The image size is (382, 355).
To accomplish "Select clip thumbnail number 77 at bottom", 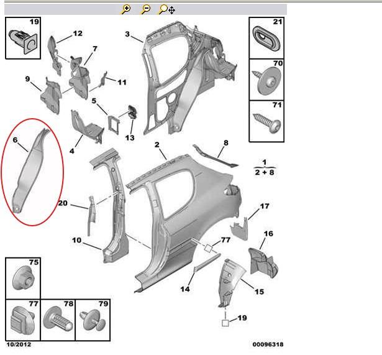I will tap(23, 319).
